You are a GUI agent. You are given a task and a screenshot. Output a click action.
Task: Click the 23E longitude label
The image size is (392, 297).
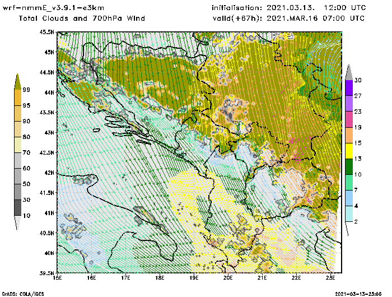(330, 278)
